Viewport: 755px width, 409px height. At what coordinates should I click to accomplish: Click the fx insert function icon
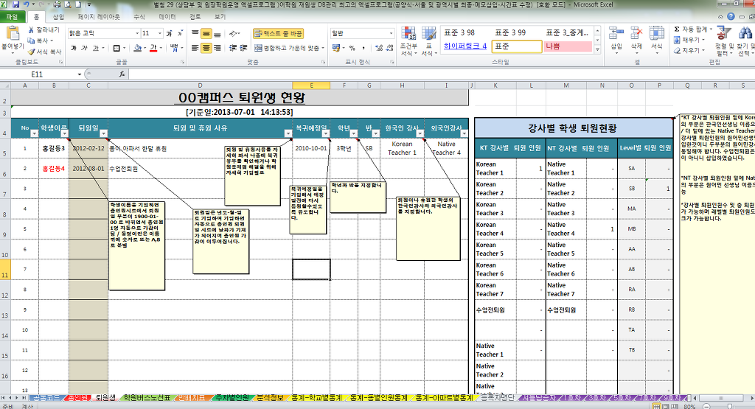tap(122, 74)
